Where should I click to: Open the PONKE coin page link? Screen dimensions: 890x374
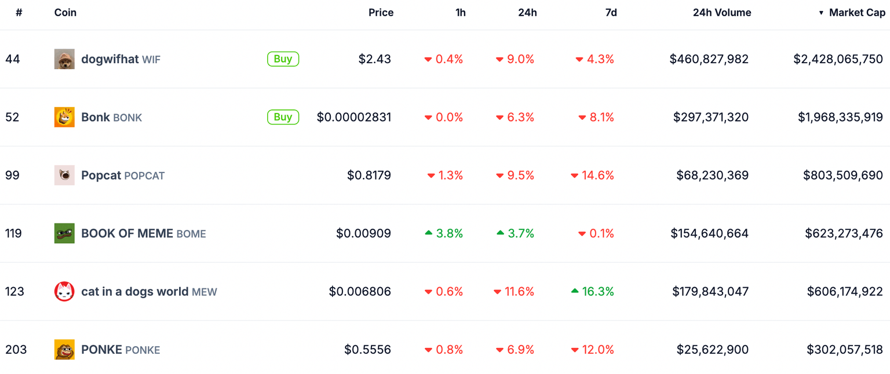click(121, 350)
